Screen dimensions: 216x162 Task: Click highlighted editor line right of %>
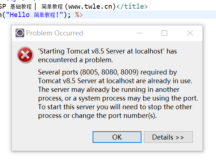pos(149,15)
